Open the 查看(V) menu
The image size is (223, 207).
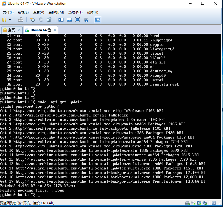(x=38, y=12)
